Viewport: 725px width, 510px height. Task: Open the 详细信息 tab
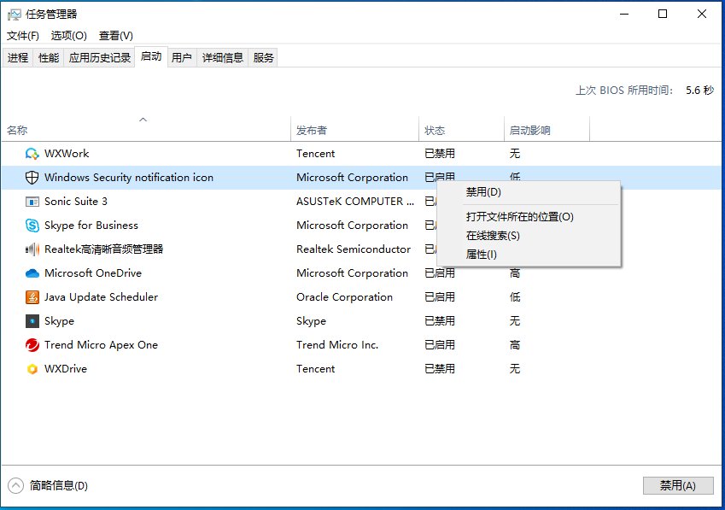point(222,58)
